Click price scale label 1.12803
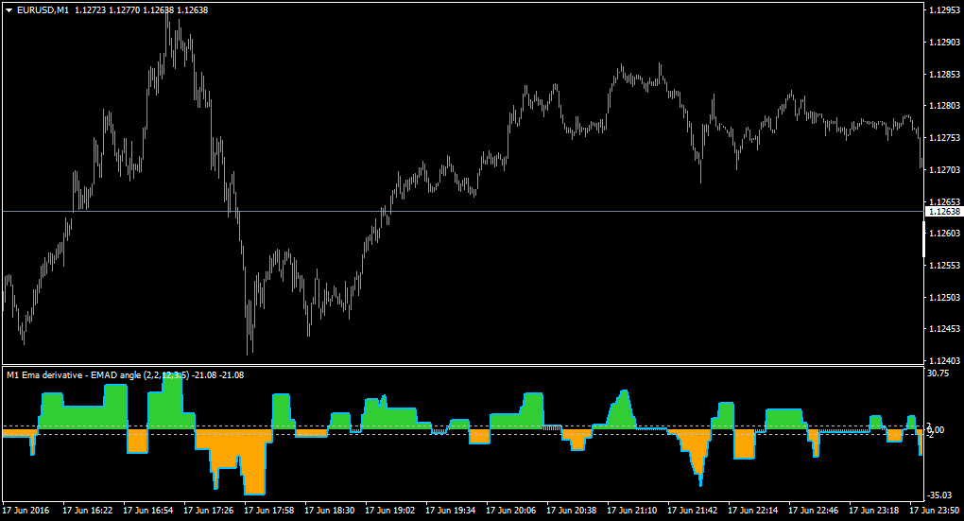This screenshot has height=521, width=964. click(944, 106)
